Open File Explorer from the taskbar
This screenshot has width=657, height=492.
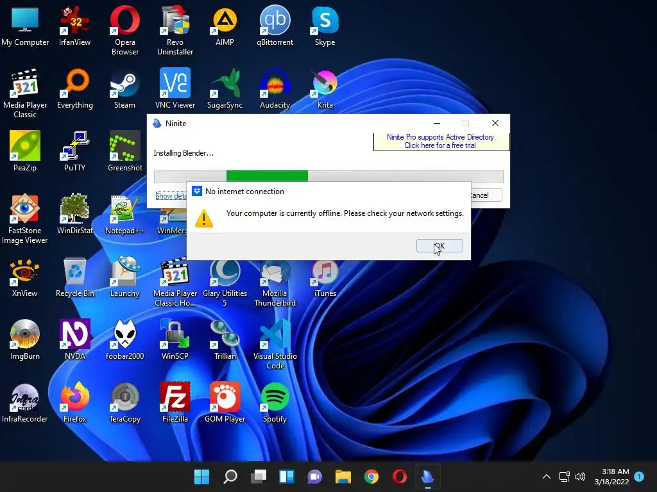coord(343,477)
